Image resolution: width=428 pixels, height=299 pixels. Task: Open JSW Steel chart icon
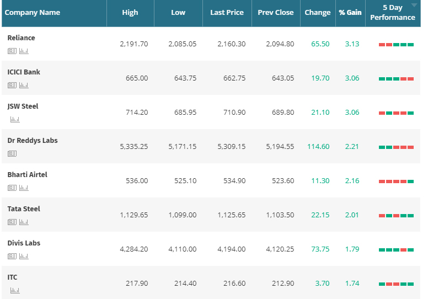point(15,119)
